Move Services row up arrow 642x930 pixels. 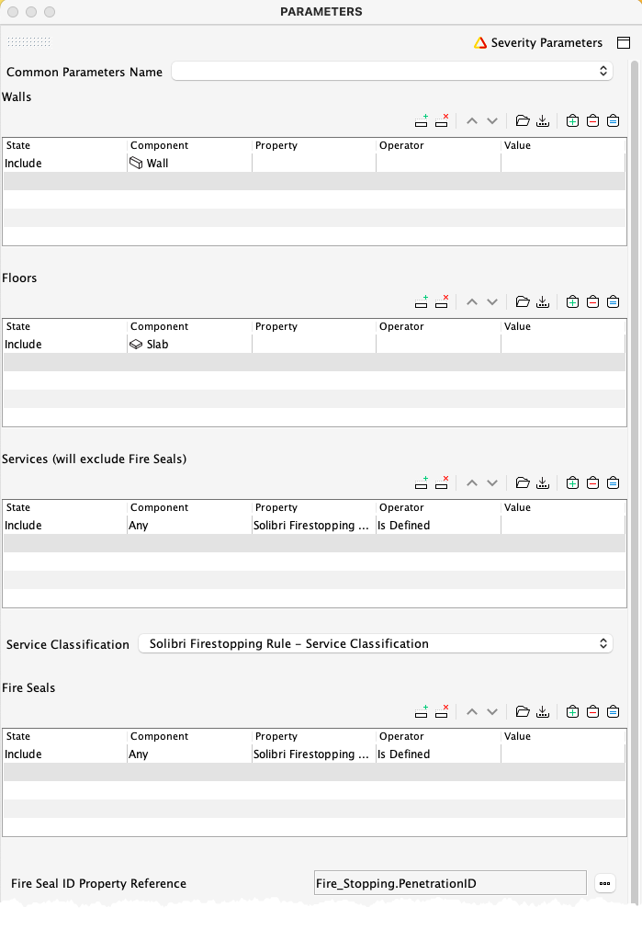pyautogui.click(x=472, y=482)
